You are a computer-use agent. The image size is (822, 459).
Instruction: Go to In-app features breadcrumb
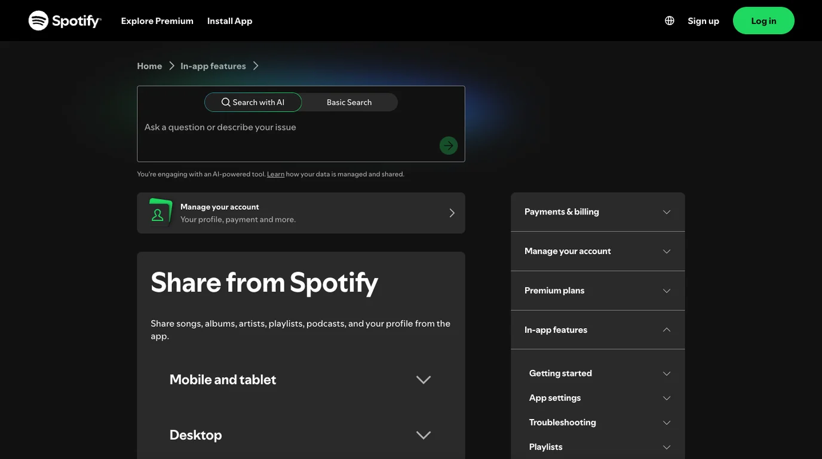pos(213,66)
